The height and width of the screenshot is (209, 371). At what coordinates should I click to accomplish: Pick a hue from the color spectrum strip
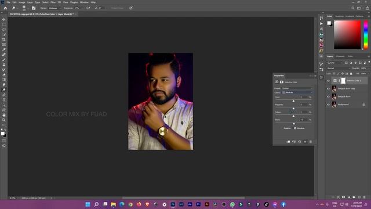coord(366,35)
